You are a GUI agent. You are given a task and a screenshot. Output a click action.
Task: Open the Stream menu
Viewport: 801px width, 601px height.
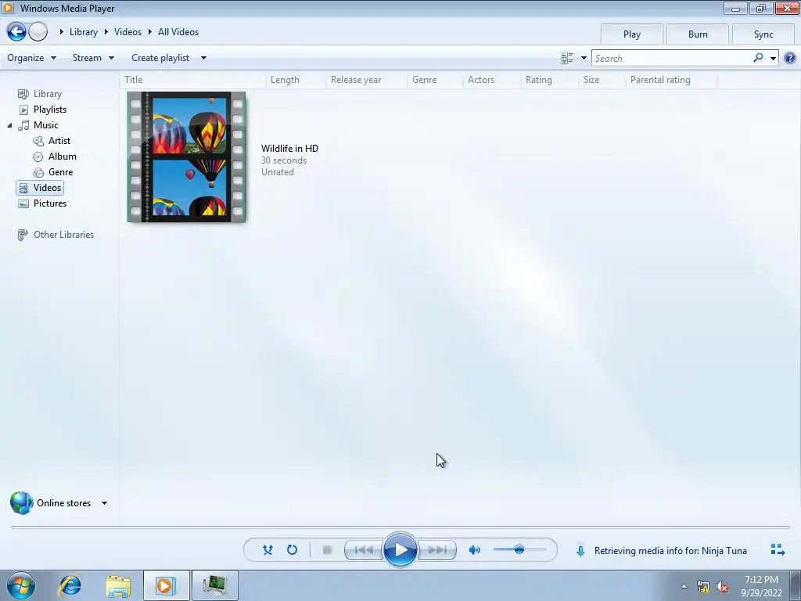(x=93, y=58)
